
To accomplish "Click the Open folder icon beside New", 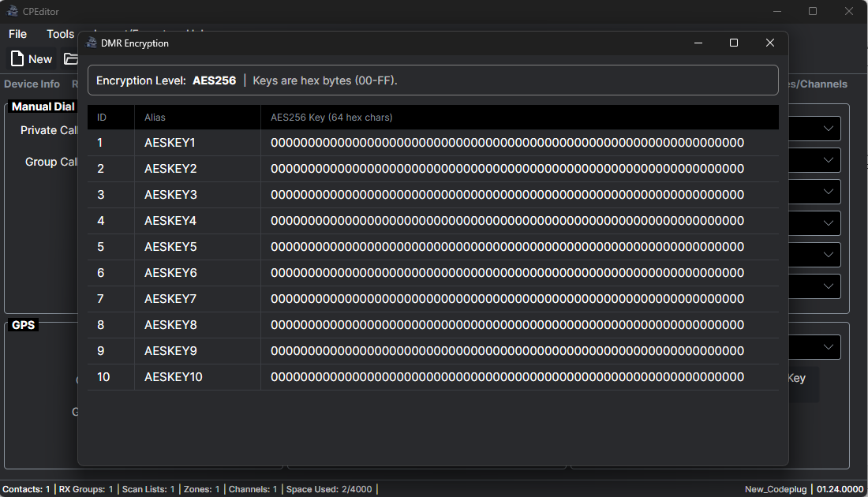I will [x=71, y=59].
